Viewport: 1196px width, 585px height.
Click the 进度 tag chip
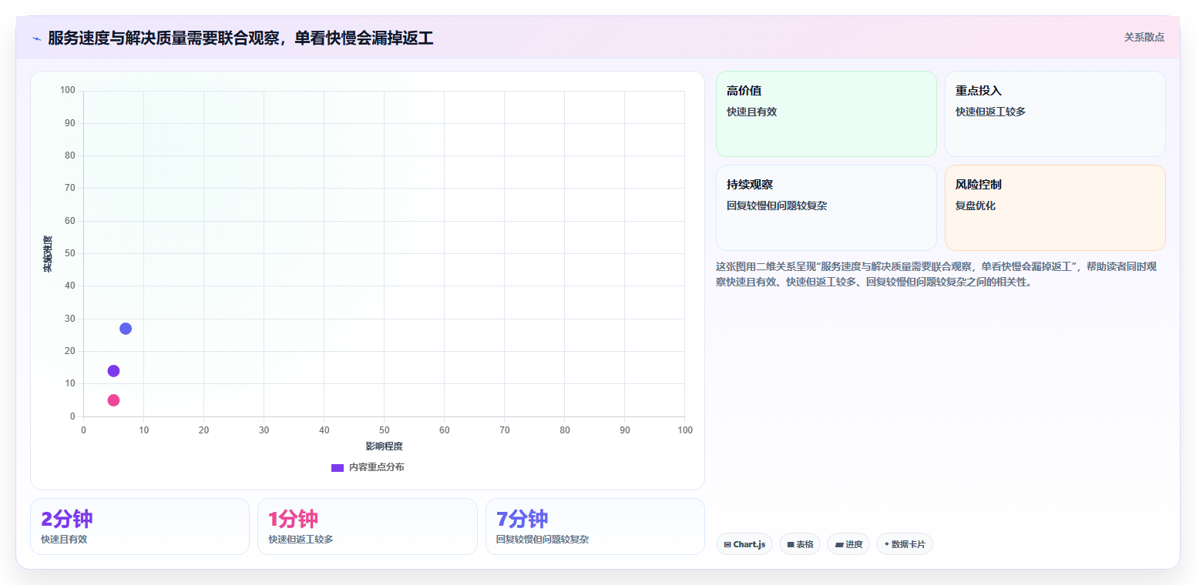[x=848, y=544]
